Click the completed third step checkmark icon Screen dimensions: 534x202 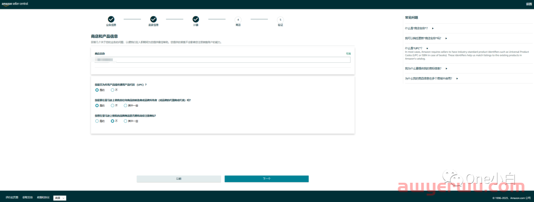pyautogui.click(x=196, y=19)
